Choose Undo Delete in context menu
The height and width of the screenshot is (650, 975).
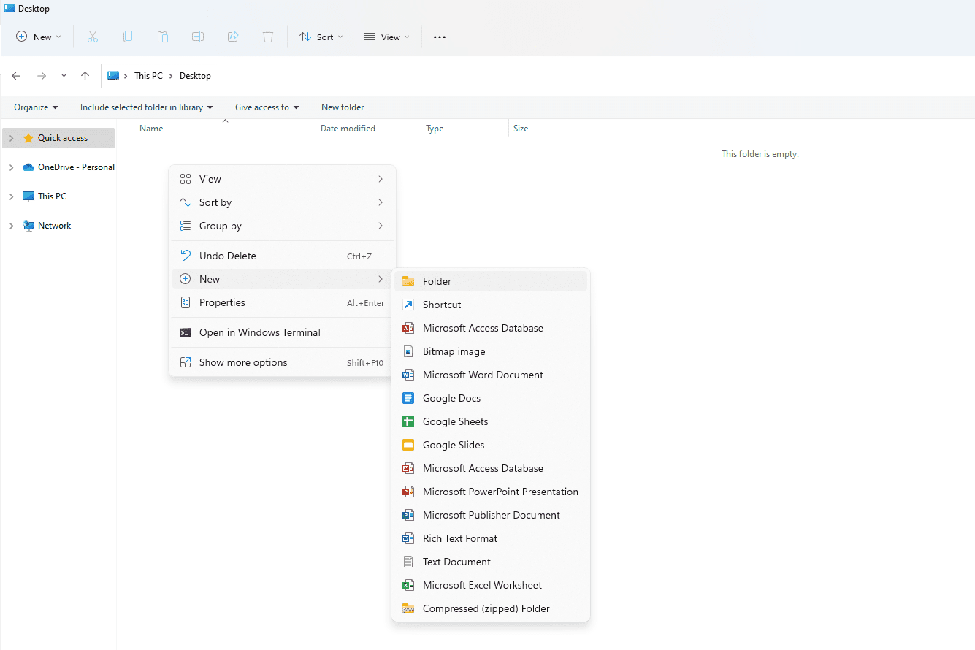coord(282,256)
